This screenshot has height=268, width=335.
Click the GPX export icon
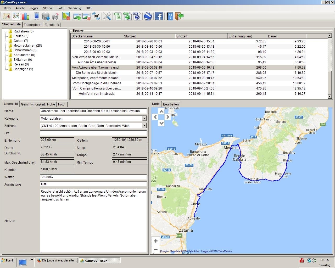tap(127, 16)
